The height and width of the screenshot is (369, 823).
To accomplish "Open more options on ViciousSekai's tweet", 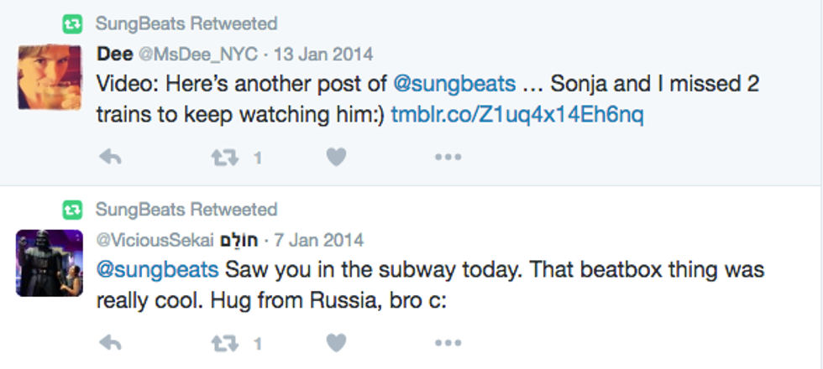I will 448,342.
